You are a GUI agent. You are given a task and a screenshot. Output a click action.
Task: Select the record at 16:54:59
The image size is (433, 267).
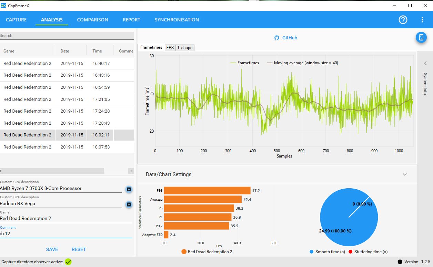coord(67,87)
